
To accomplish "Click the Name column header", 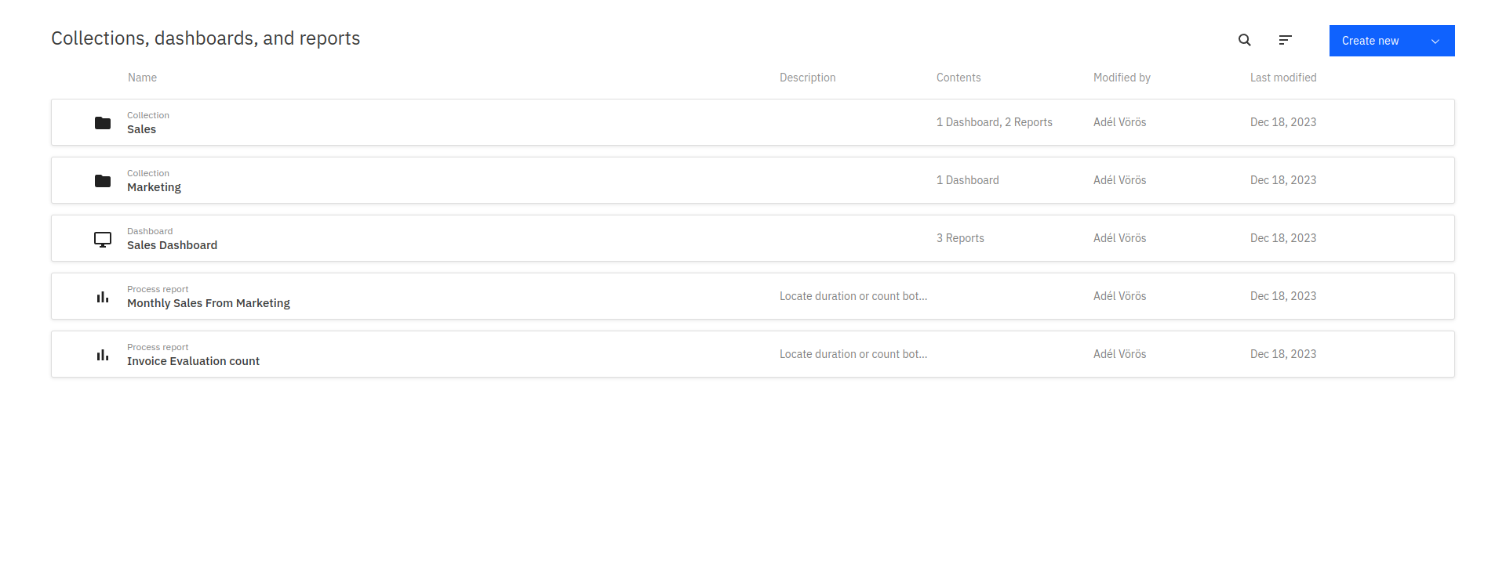I will tap(142, 78).
